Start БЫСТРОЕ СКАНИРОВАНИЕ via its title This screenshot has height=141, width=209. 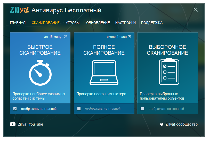[40, 50]
